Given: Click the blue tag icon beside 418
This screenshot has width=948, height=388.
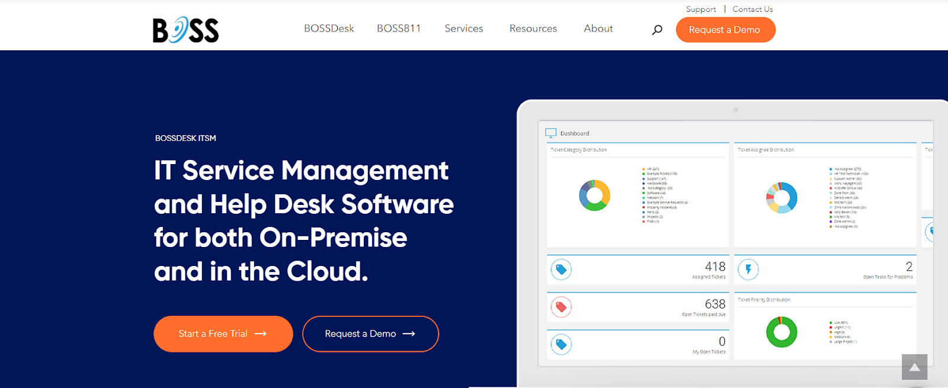Looking at the screenshot, I should pyautogui.click(x=561, y=270).
